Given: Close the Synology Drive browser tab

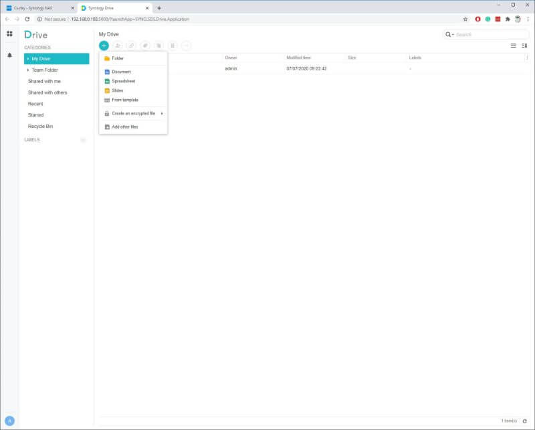Looking at the screenshot, I should tap(147, 8).
